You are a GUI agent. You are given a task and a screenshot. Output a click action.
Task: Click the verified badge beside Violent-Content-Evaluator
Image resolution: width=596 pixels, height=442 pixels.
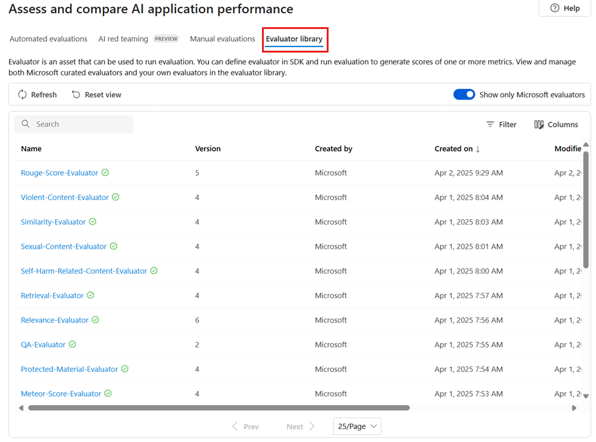pyautogui.click(x=116, y=197)
